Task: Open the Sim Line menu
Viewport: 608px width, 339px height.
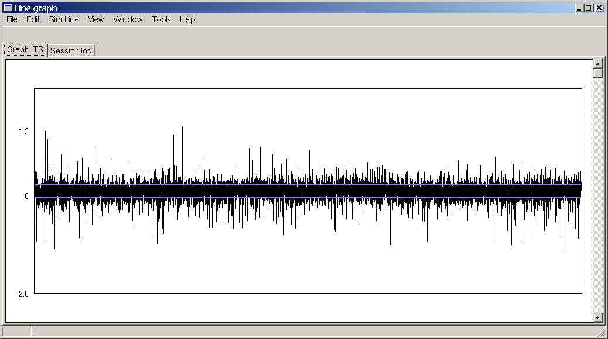Action: [x=64, y=19]
